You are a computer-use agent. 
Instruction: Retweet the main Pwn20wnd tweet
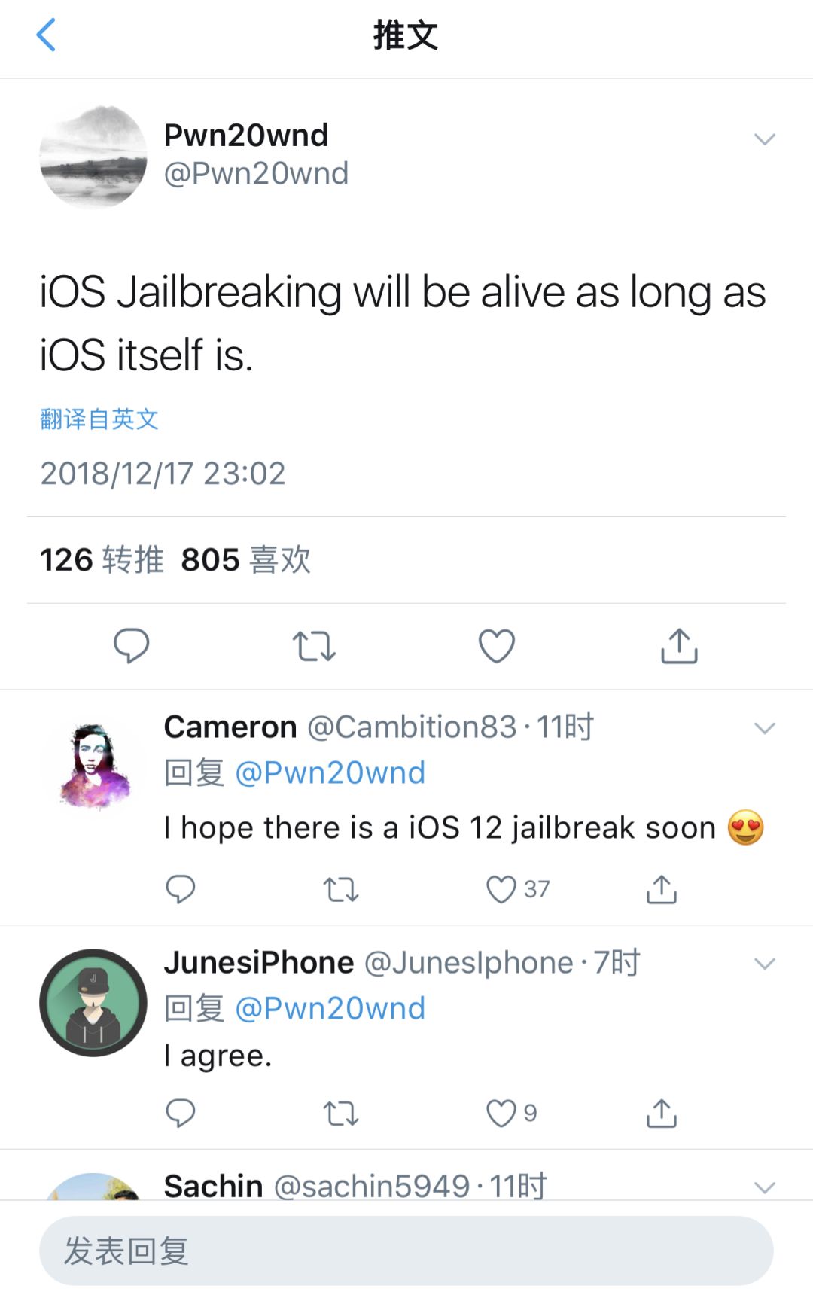(314, 646)
